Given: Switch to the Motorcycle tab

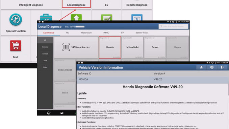Looking at the screenshot, I should point(86,33).
